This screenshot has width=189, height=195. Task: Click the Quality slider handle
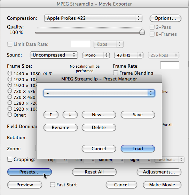142,32
